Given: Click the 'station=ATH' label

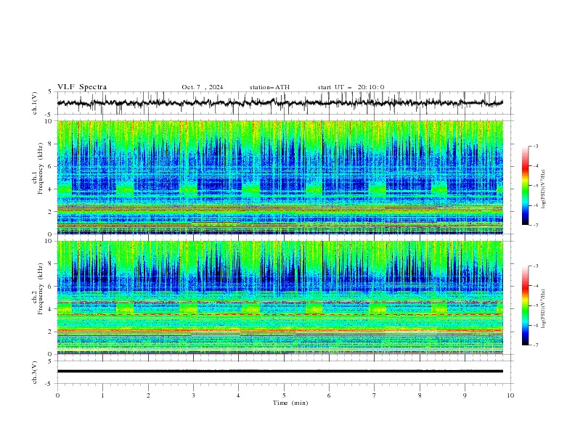Looking at the screenshot, I should tap(269, 87).
